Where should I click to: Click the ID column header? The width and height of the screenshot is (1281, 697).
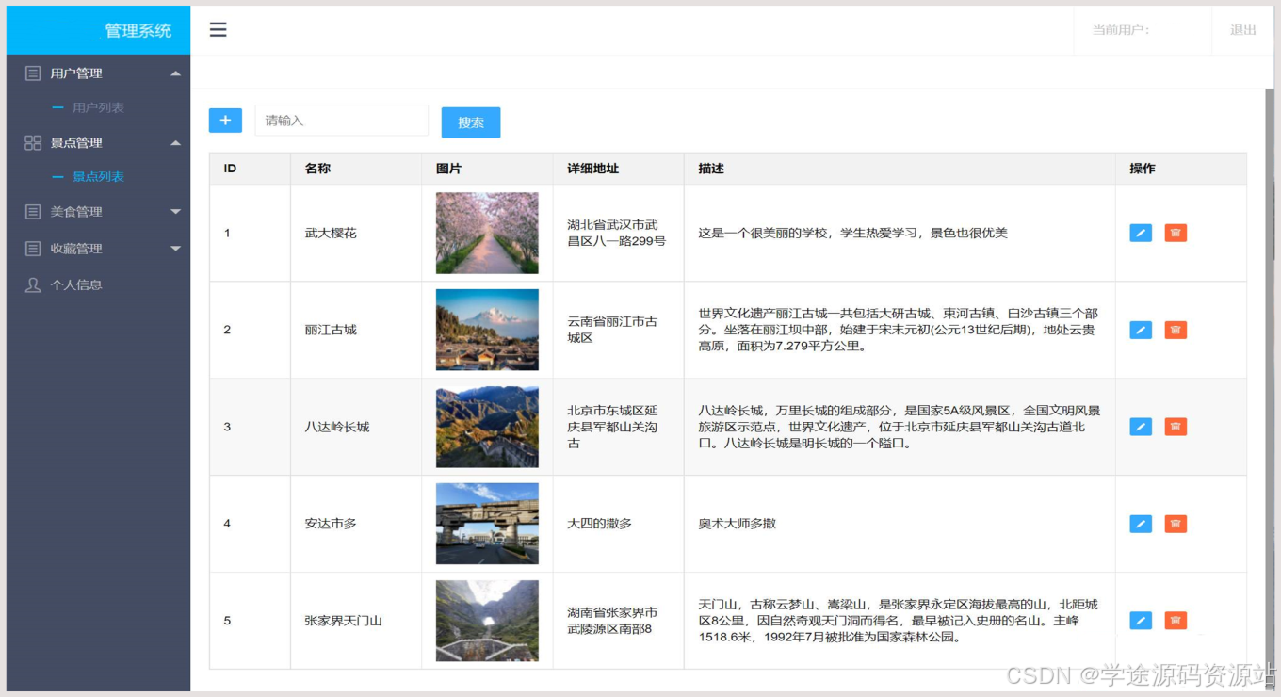[230, 169]
